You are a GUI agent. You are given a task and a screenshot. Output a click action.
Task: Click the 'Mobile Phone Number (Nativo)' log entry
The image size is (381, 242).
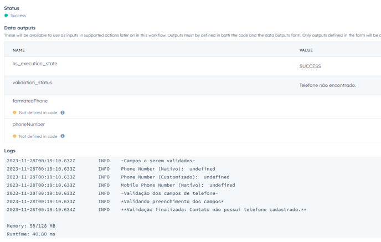click(x=178, y=185)
